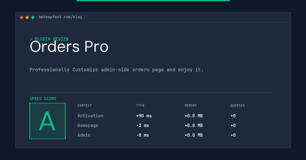Click the red window dot
The width and height of the screenshot is (306, 160).
[21, 17]
